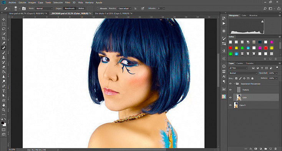282x151 pixels.
Task: Click the Motivo source button
Action: point(81,8)
